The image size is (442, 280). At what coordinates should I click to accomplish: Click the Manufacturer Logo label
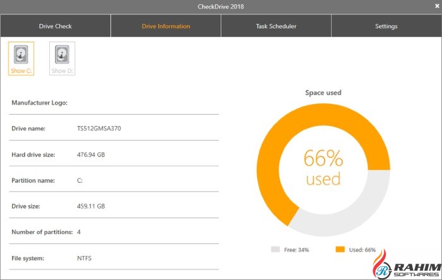pos(39,102)
